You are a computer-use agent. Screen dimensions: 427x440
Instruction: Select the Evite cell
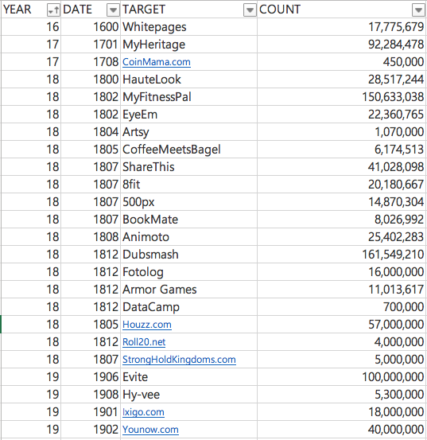[189, 377]
